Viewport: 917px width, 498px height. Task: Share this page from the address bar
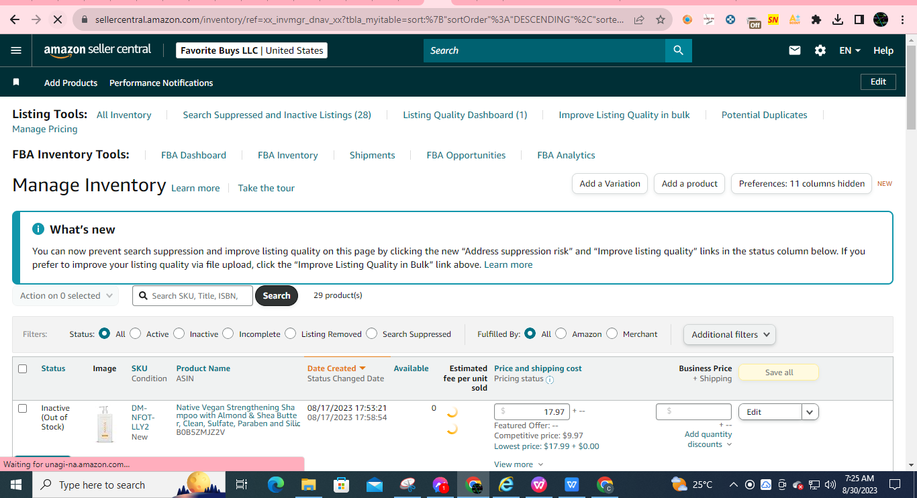point(639,19)
